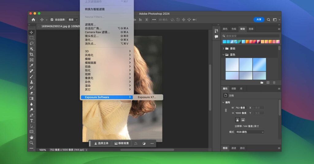Viewport: 314px width, 164px height.
Task: Open the 模式 RGB 颜色 dropdown
Action: (x=250, y=132)
